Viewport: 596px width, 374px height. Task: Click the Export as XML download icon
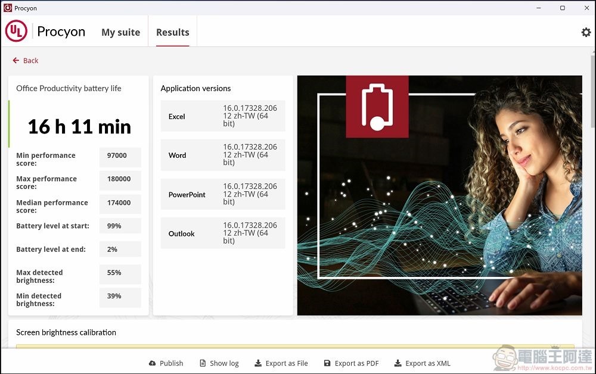tap(398, 363)
